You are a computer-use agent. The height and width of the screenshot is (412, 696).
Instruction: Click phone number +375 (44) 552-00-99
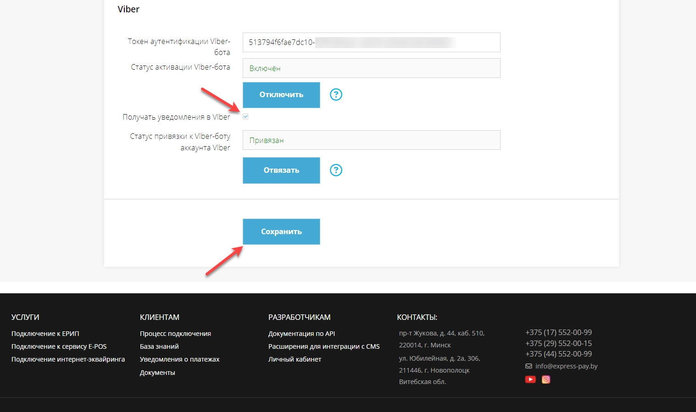[558, 354]
